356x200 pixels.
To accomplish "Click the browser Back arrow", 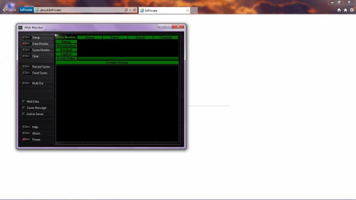I will (x=5, y=10).
